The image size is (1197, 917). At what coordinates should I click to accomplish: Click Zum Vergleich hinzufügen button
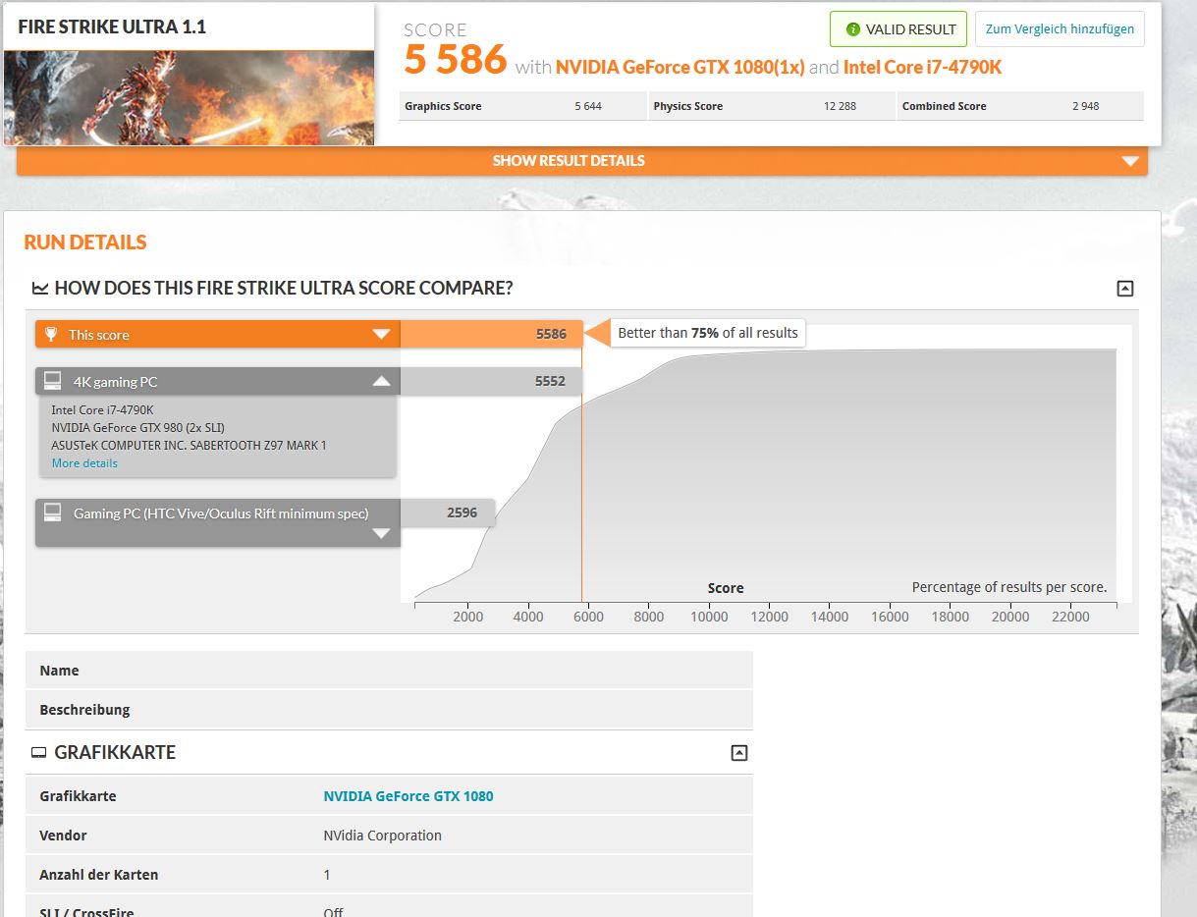click(x=1060, y=29)
